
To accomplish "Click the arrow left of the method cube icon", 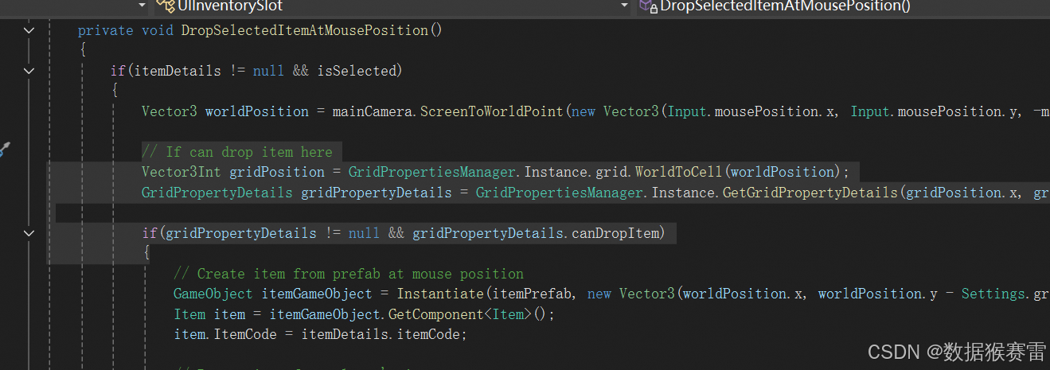I will [x=625, y=6].
